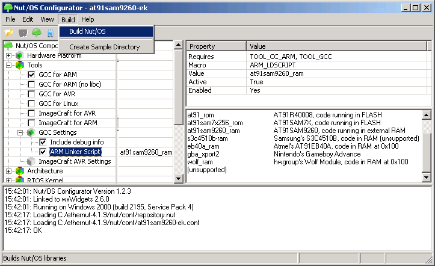Open the File menu
This screenshot has height=266, width=435.
(x=10, y=19)
